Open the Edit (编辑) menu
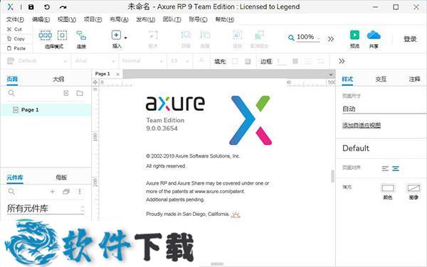The width and height of the screenshot is (427, 267). coord(41,20)
